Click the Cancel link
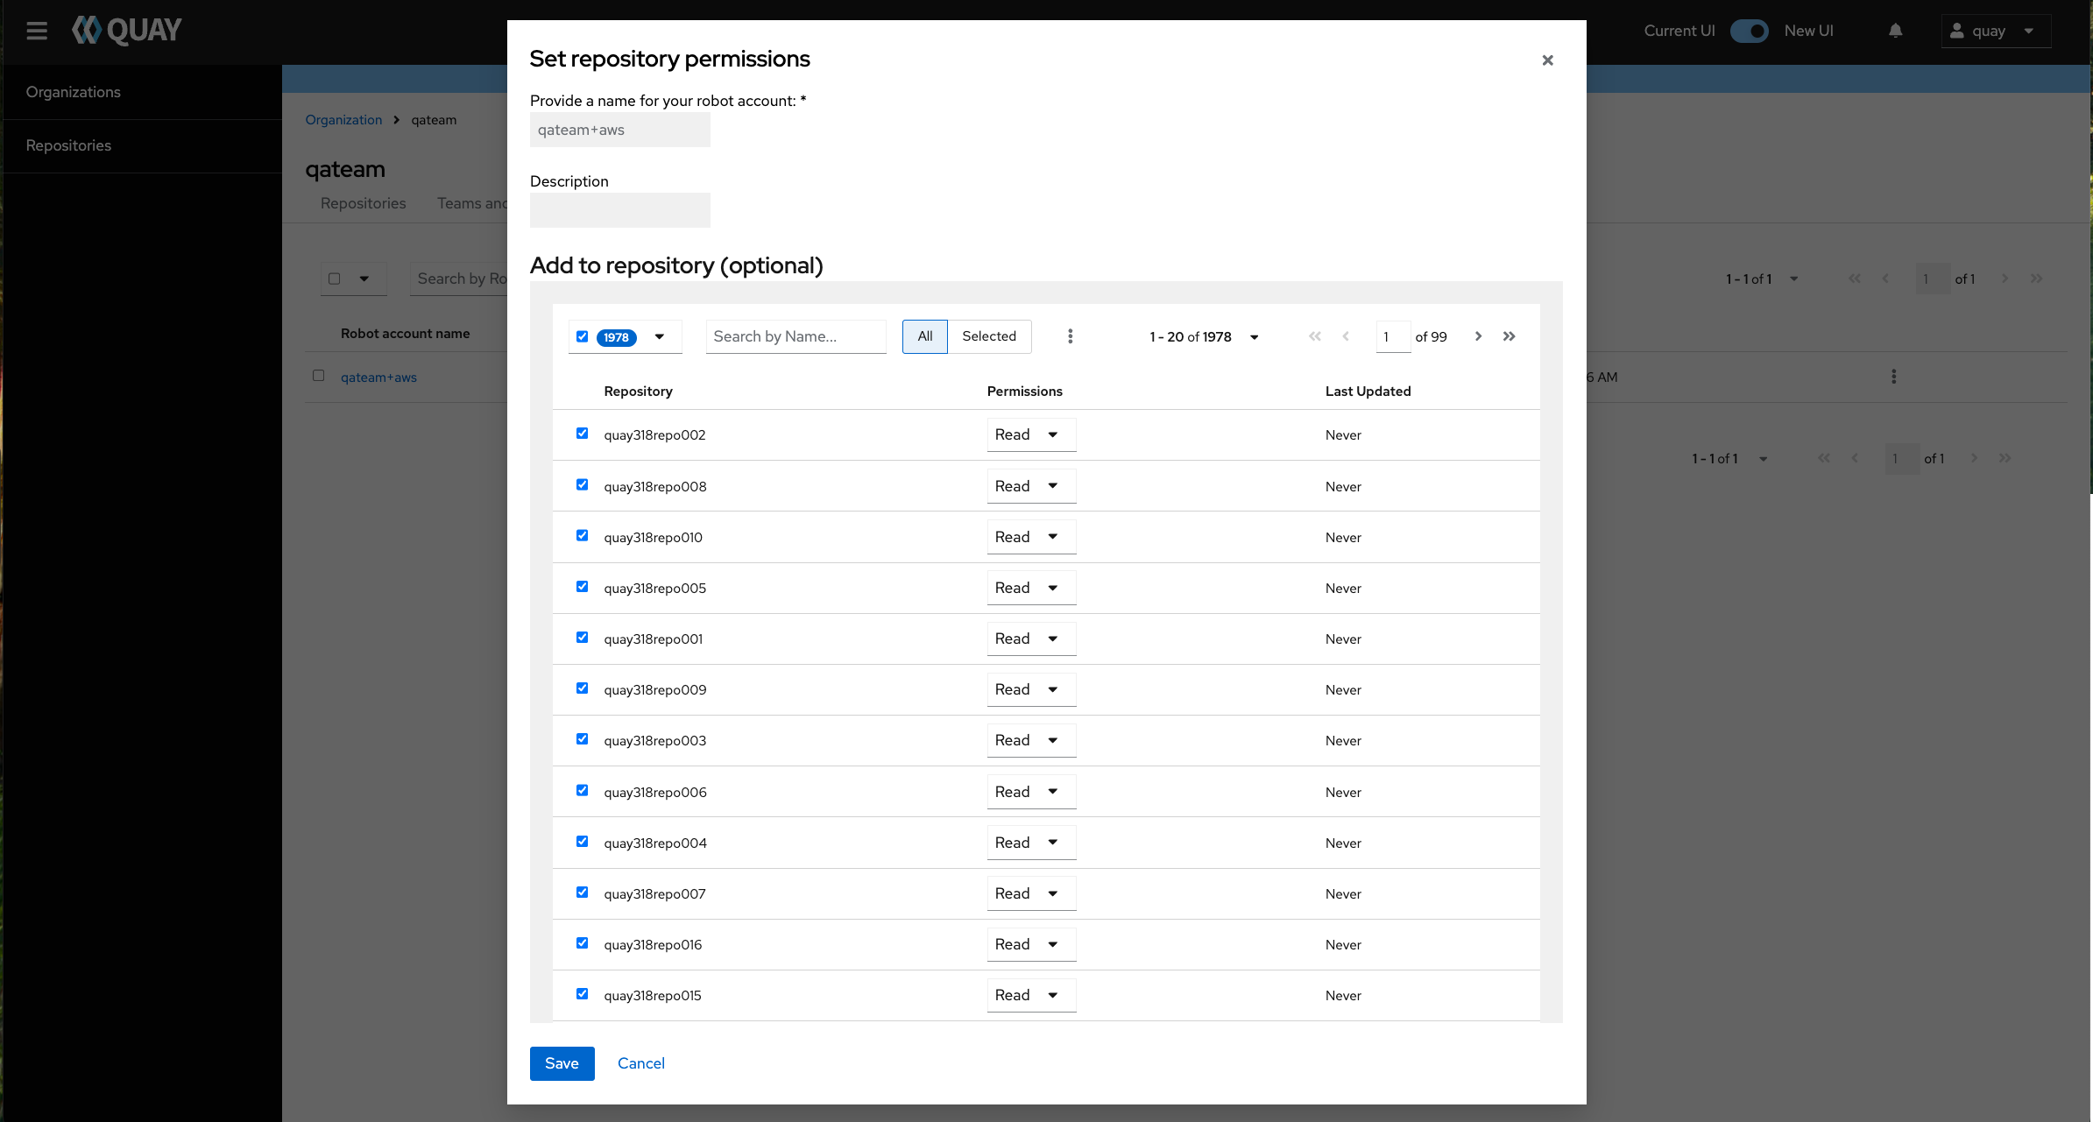Viewport: 2093px width, 1122px height. coord(640,1063)
